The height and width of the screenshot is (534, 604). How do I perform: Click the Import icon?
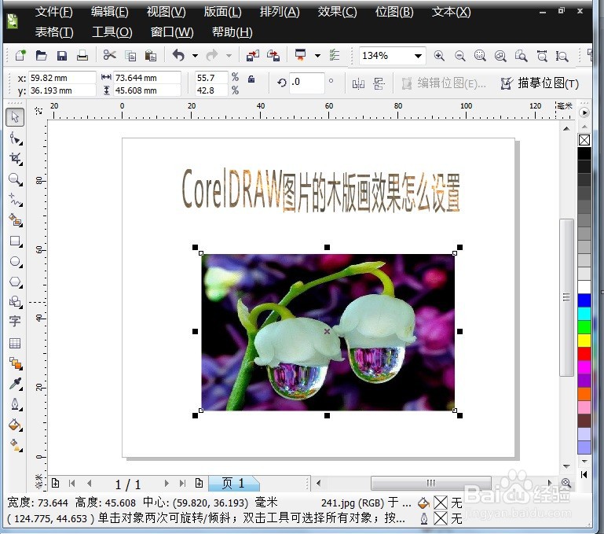tap(253, 56)
